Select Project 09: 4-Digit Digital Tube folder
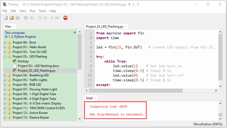The width and height of the screenshot is (227, 128). point(34,99)
